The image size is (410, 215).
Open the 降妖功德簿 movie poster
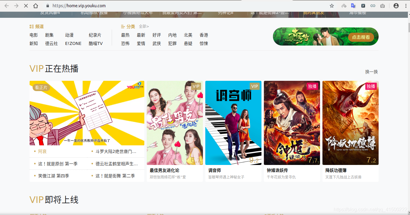coord(351,123)
